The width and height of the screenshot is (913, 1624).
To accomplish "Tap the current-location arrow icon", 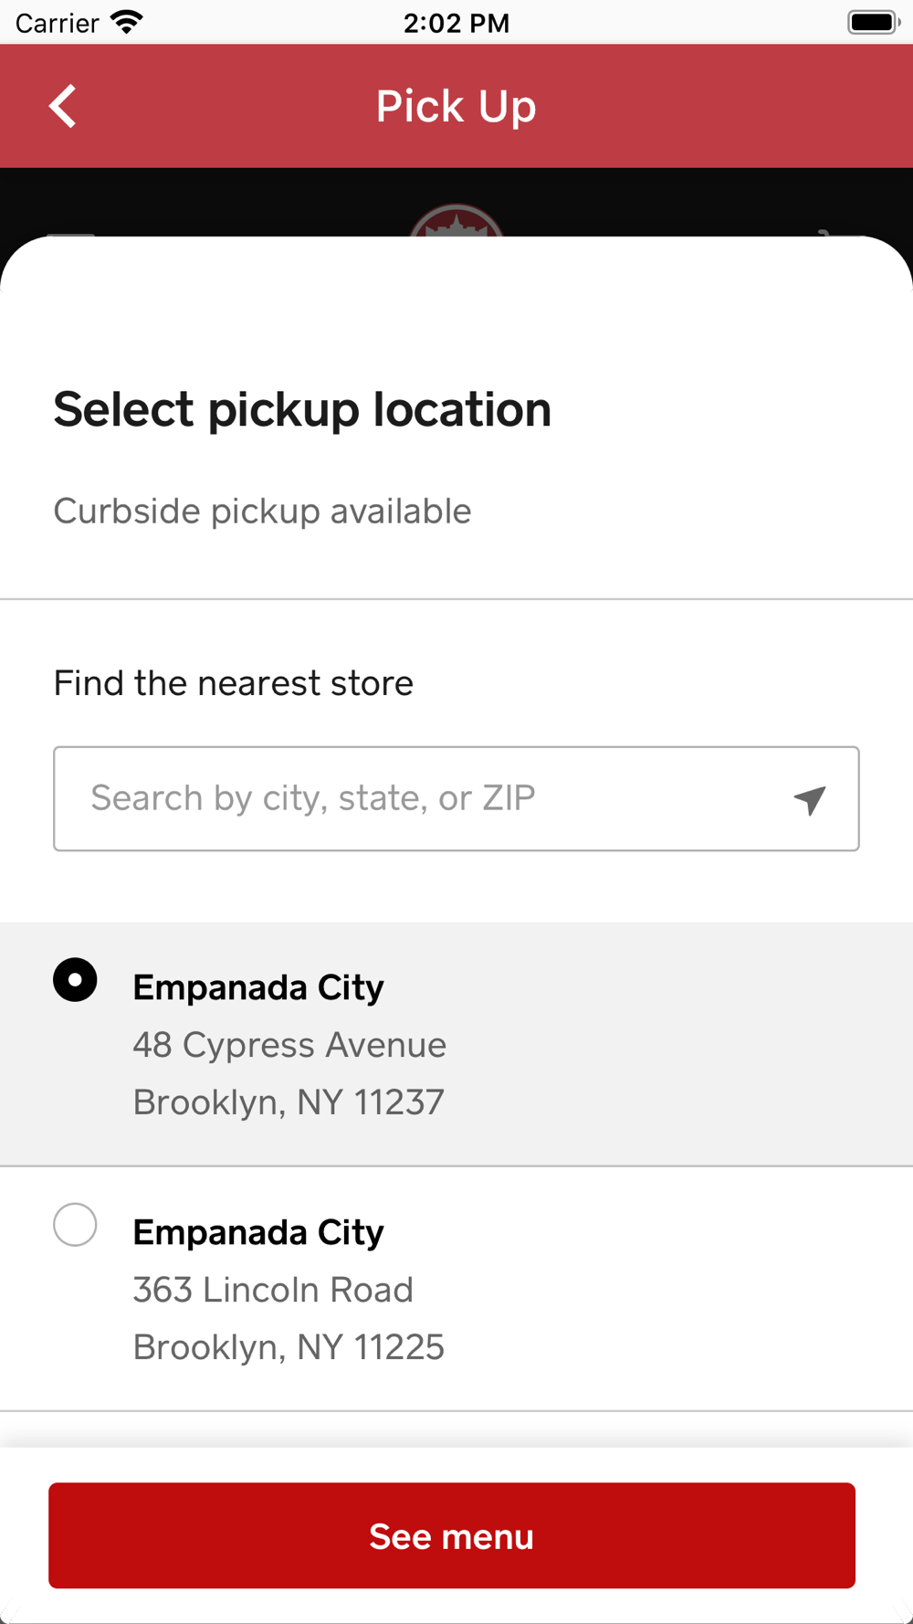I will pyautogui.click(x=810, y=799).
